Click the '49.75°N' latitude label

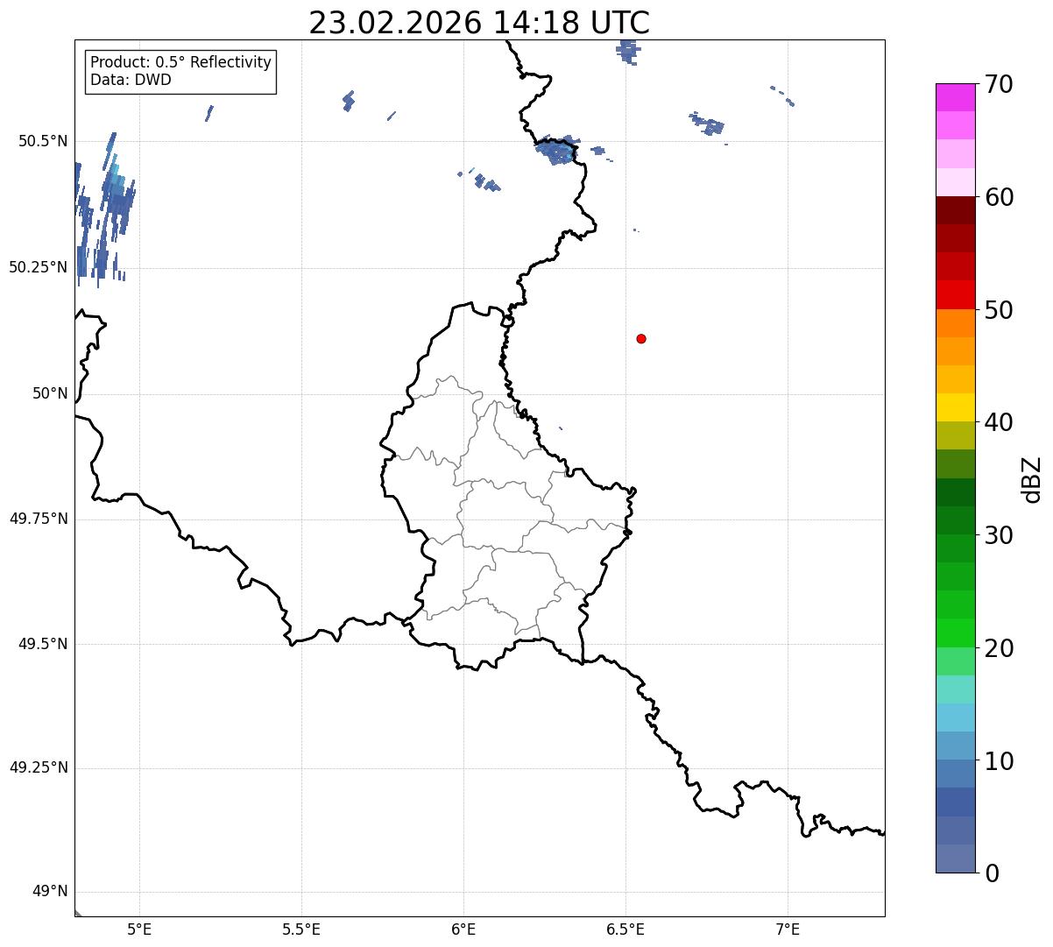(x=38, y=519)
